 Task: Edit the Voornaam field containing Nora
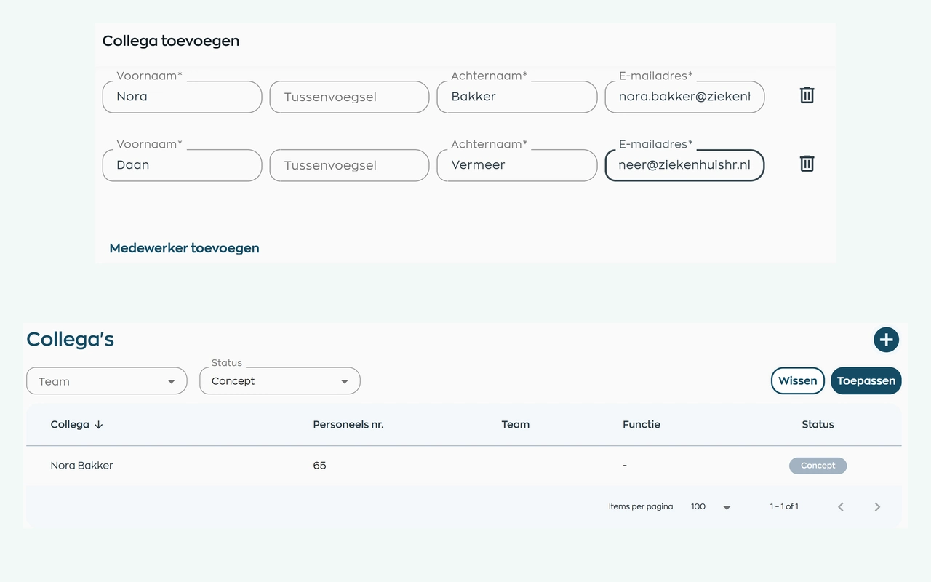click(182, 97)
